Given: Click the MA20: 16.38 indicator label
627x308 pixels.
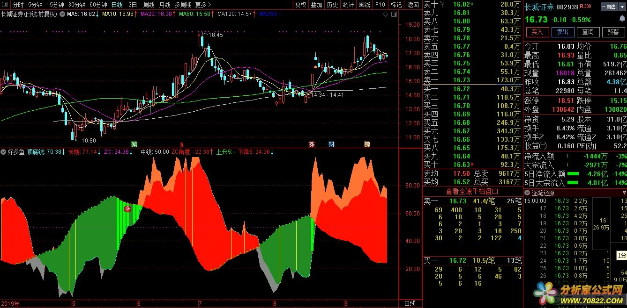Looking at the screenshot, I should coord(157,14).
